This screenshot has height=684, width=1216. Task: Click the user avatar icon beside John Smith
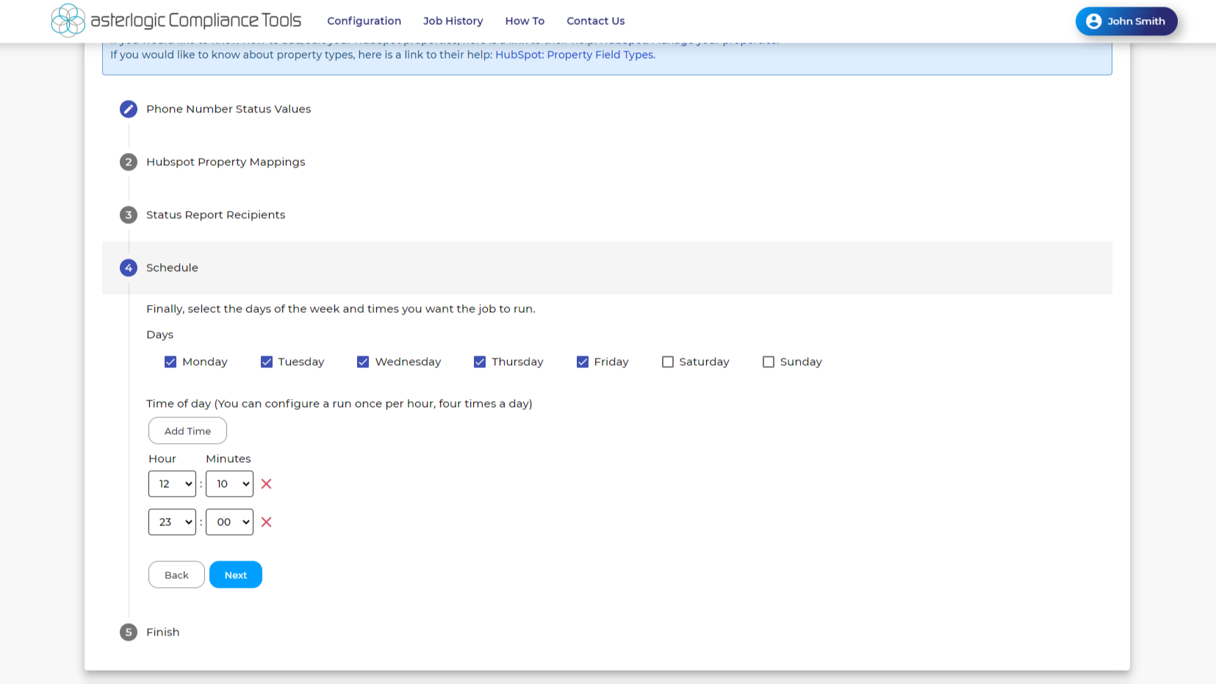(1093, 21)
